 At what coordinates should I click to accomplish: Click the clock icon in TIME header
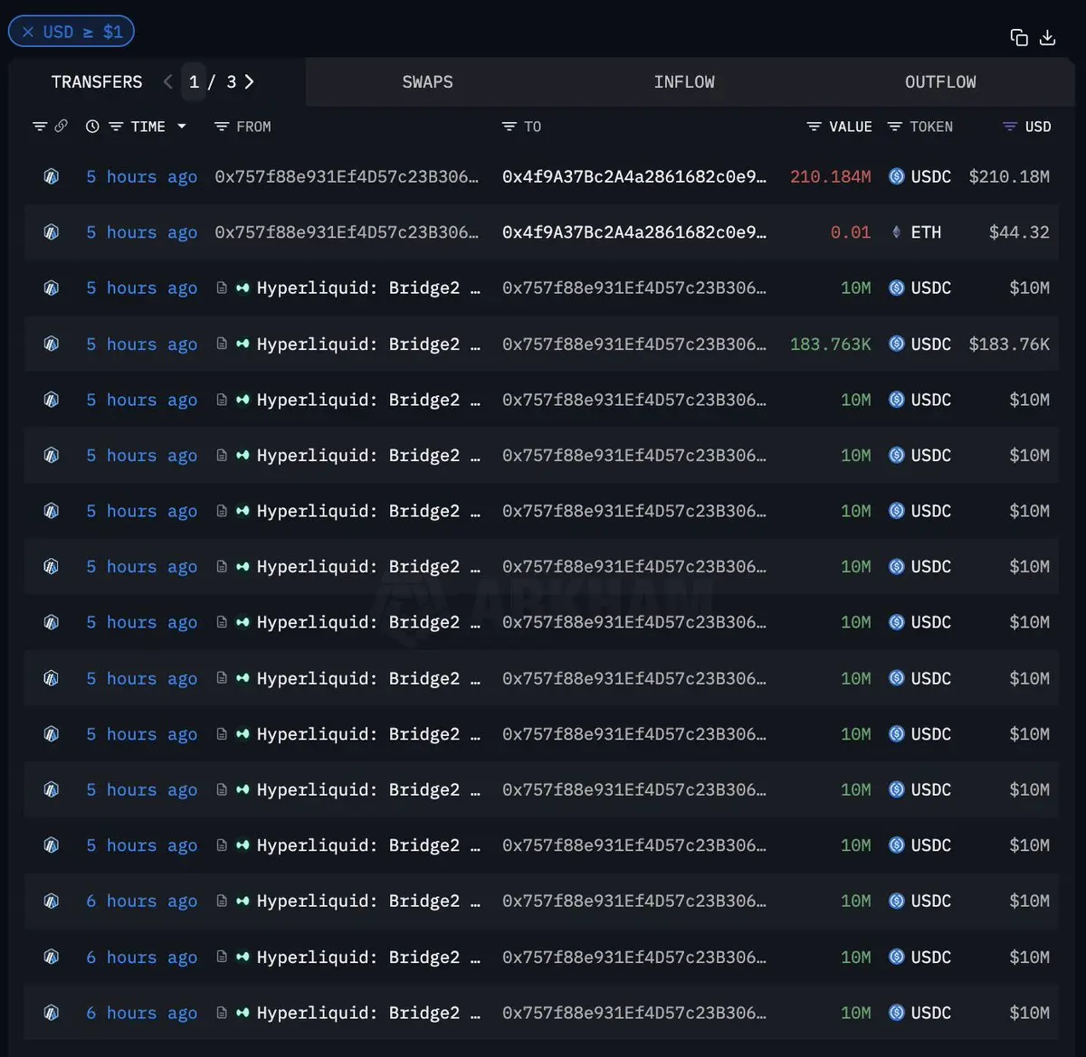tap(92, 127)
